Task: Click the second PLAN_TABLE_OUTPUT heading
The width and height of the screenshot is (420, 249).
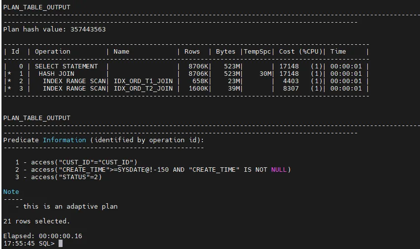Action: 37,118
